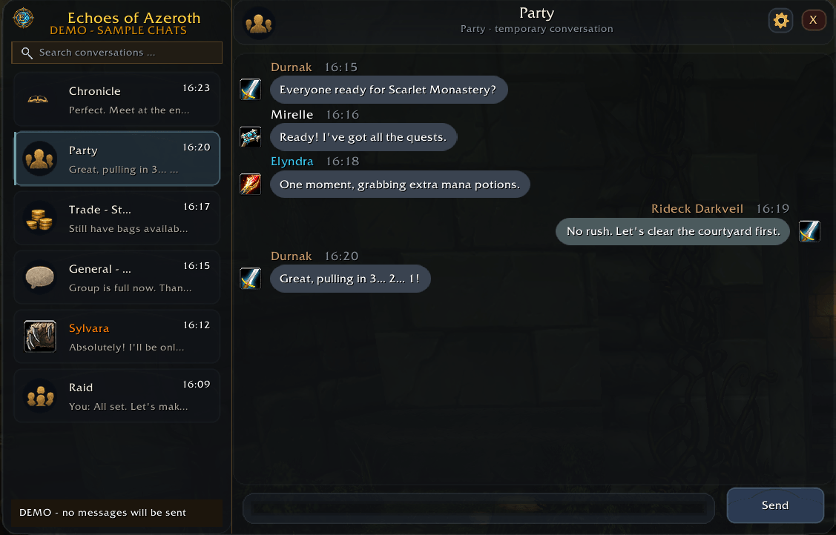The height and width of the screenshot is (535, 836).
Task: Click the Echoes of Azeroth logo icon
Action: point(24,18)
